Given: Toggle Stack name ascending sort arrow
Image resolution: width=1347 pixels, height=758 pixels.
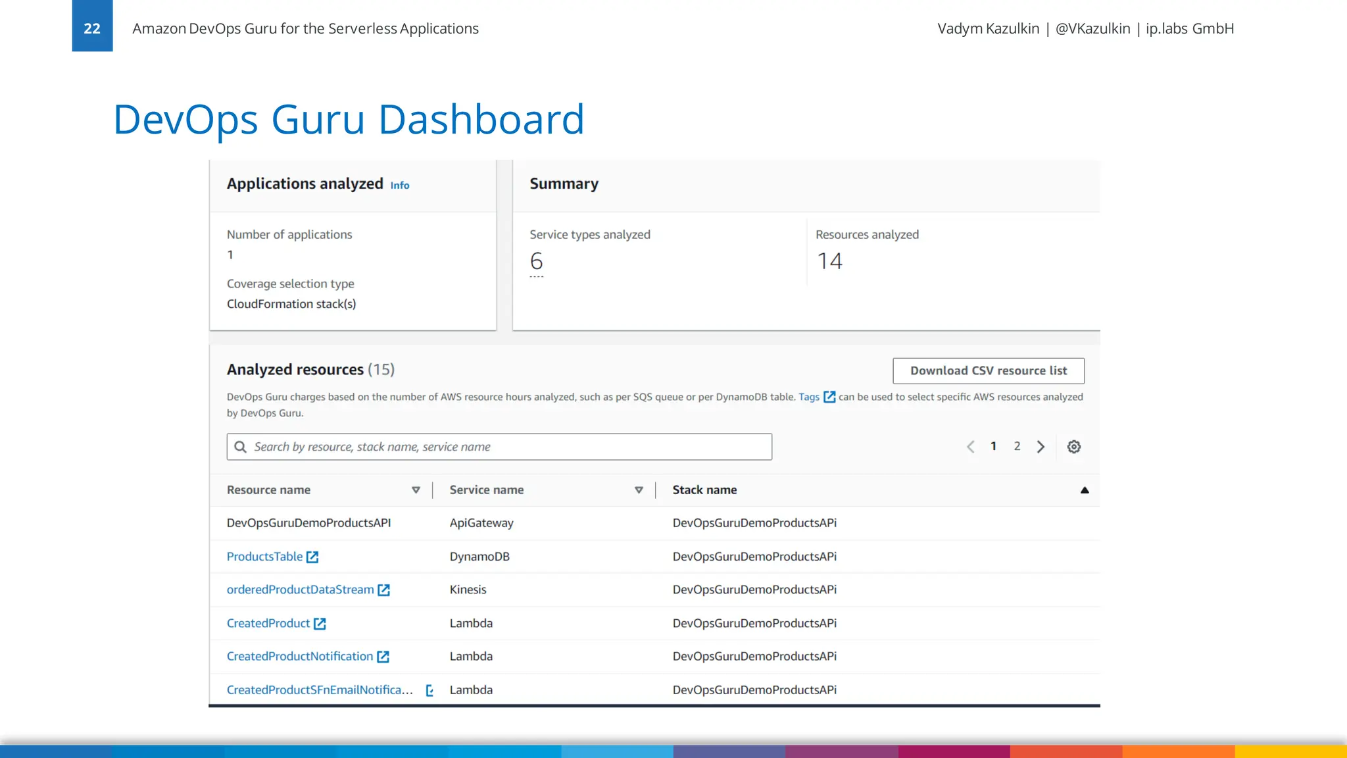Looking at the screenshot, I should pyautogui.click(x=1084, y=490).
